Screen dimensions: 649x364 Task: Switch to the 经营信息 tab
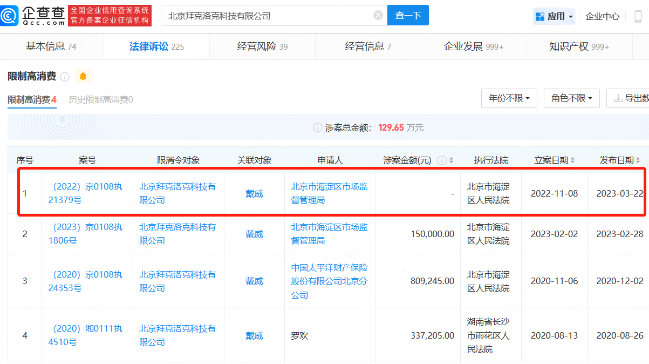(368, 46)
